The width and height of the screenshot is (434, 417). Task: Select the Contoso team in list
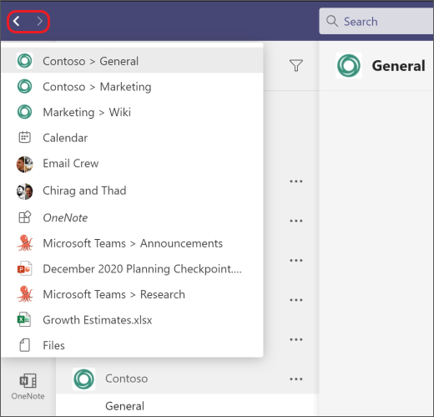pos(187,379)
